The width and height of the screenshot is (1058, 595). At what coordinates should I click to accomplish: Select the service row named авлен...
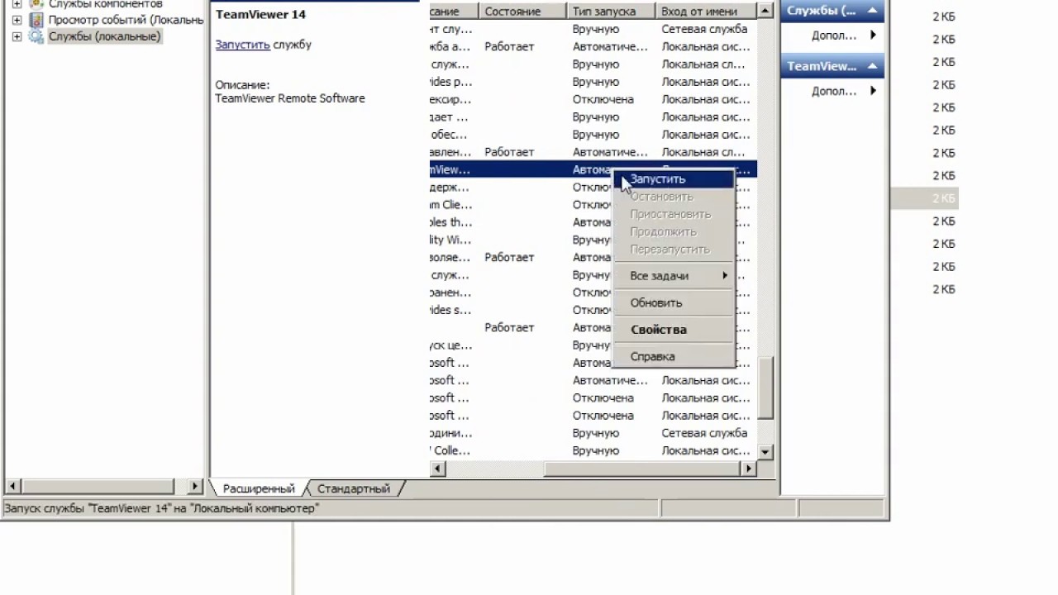click(x=593, y=152)
